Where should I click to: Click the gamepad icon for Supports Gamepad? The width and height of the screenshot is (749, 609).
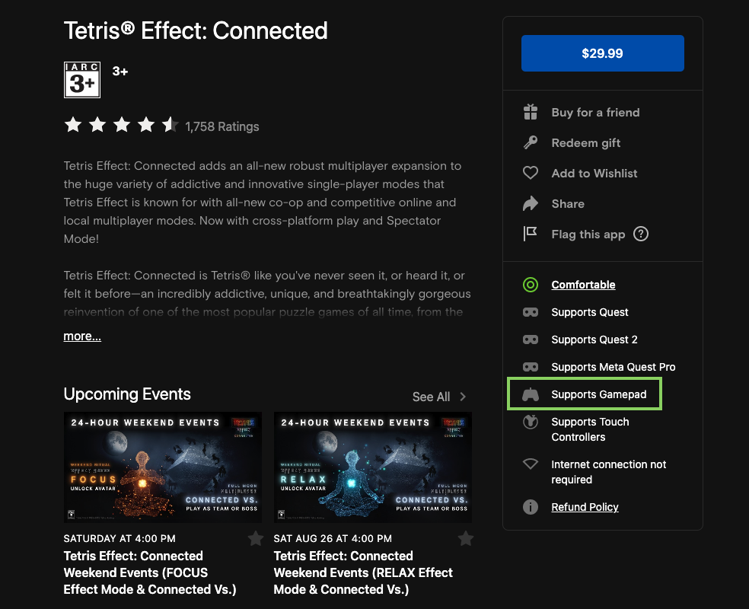coord(531,394)
